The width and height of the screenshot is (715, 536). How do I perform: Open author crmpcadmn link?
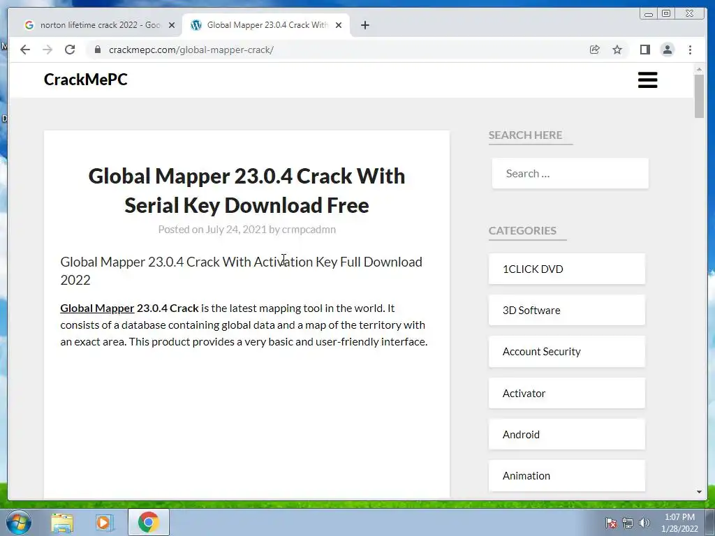[x=309, y=229]
